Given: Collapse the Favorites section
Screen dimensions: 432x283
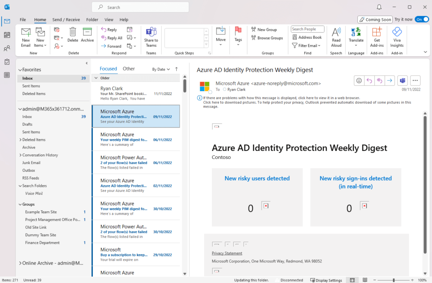Looking at the screenshot, I should tap(20, 70).
